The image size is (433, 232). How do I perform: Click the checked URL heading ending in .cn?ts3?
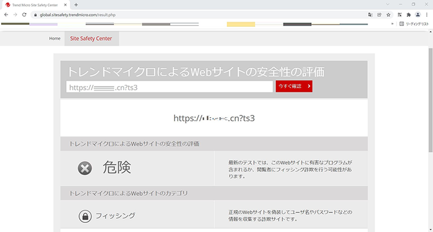[x=214, y=118]
